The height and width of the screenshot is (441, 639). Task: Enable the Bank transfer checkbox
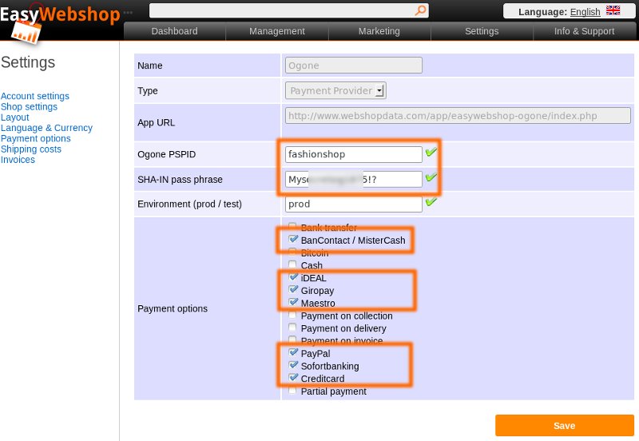click(x=292, y=226)
